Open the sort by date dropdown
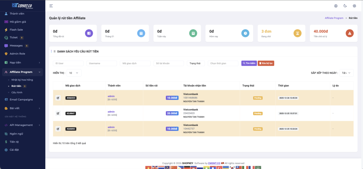Screen dimensions: 363x169 (346, 73)
